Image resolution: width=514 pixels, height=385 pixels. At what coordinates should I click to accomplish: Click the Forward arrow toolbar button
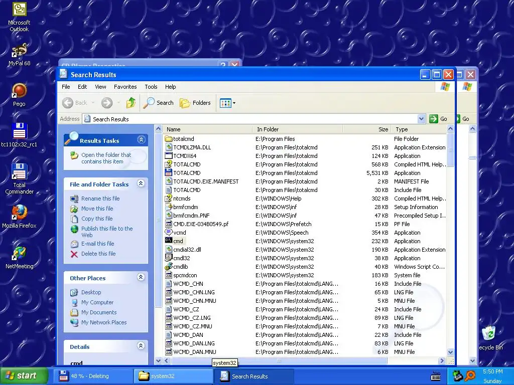coord(106,103)
